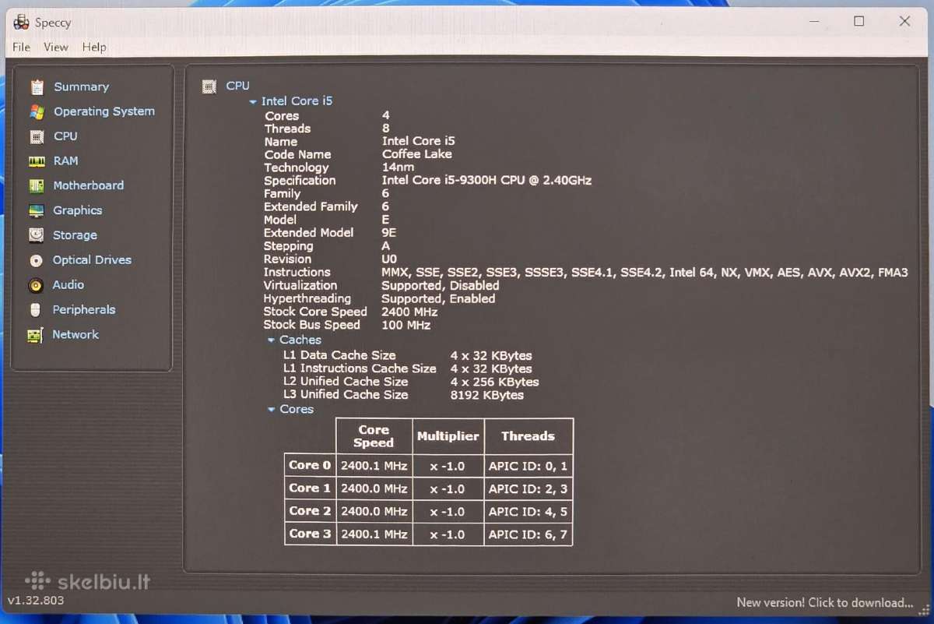Click the v1.32.803 version text
This screenshot has width=934, height=624.
[36, 601]
